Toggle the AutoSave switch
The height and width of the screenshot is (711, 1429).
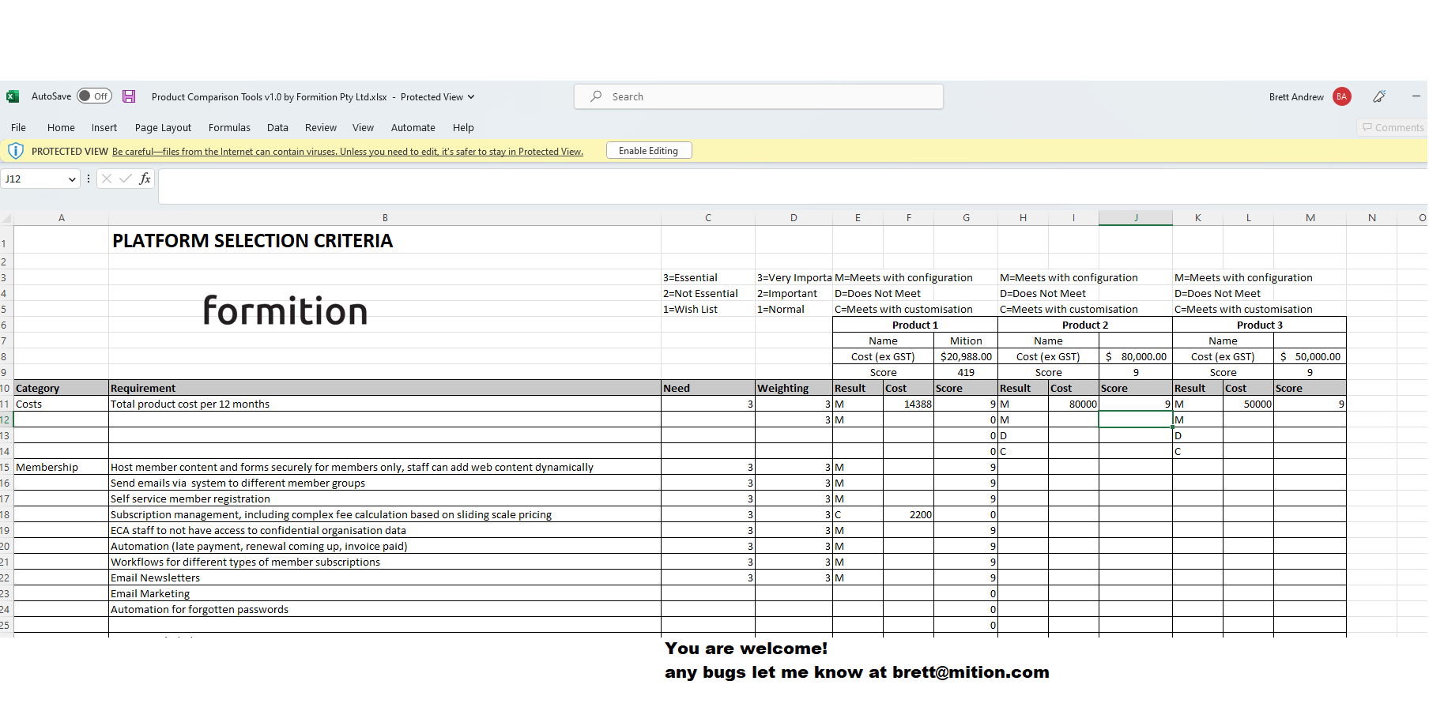coord(95,96)
